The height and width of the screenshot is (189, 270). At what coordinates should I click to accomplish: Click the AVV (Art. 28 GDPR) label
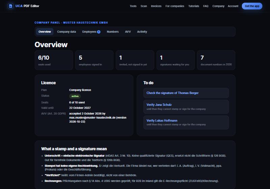53,114
